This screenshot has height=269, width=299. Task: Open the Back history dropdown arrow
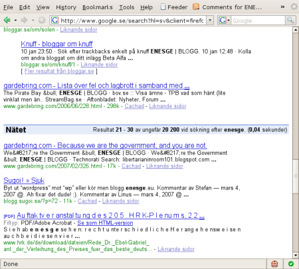(15, 21)
